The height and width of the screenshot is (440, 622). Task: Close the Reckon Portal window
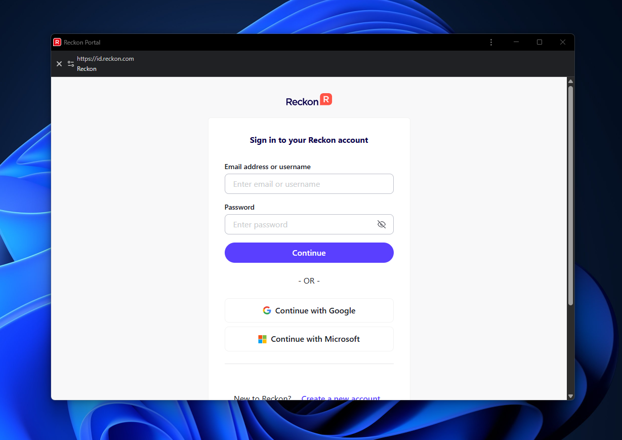coord(563,43)
